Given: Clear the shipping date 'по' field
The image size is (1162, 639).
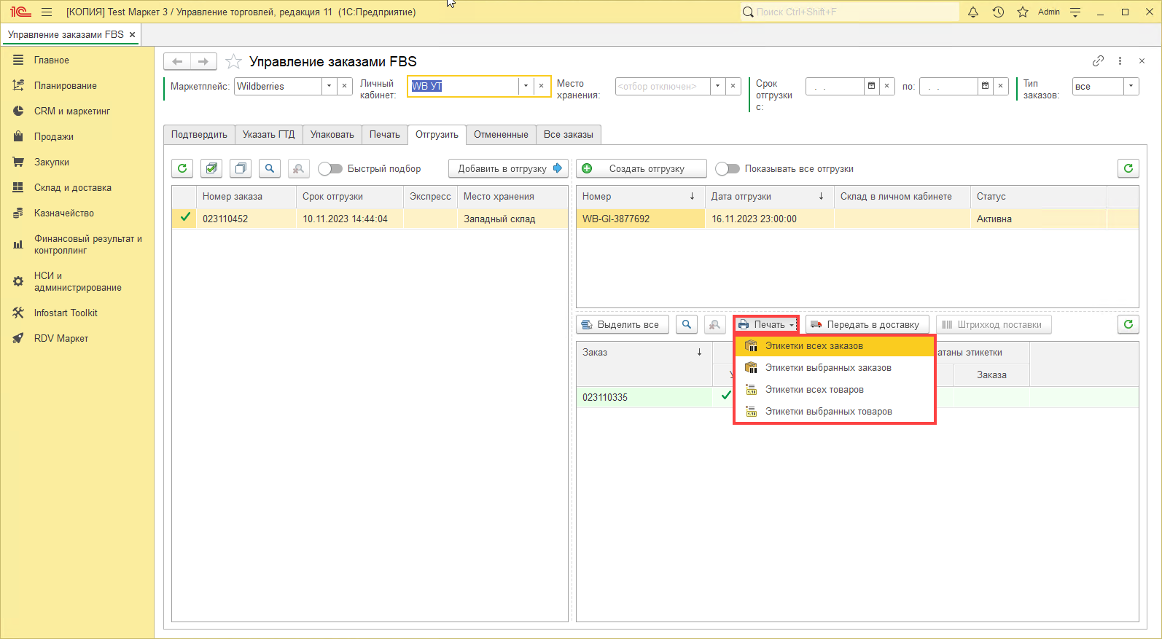Looking at the screenshot, I should pyautogui.click(x=1001, y=86).
